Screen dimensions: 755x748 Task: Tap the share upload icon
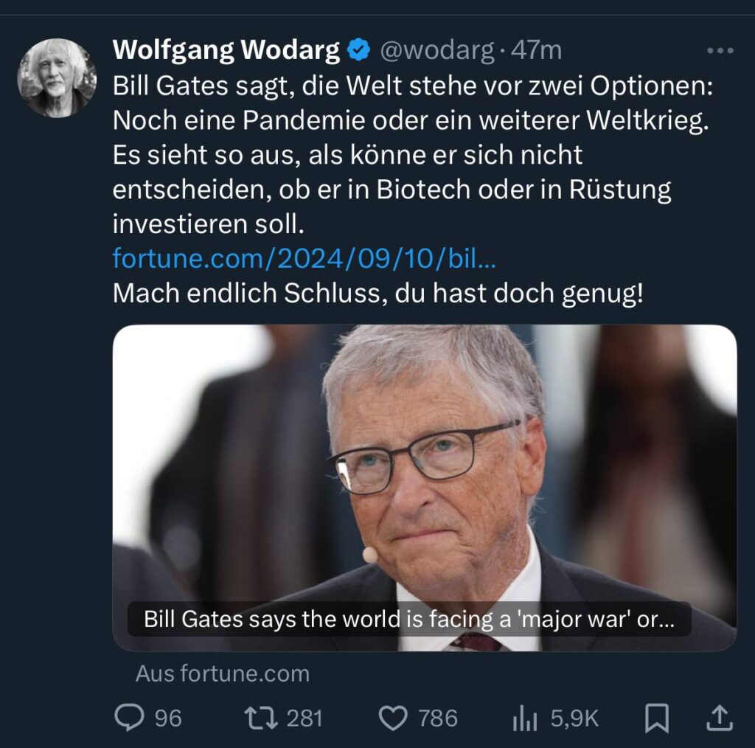click(720, 718)
